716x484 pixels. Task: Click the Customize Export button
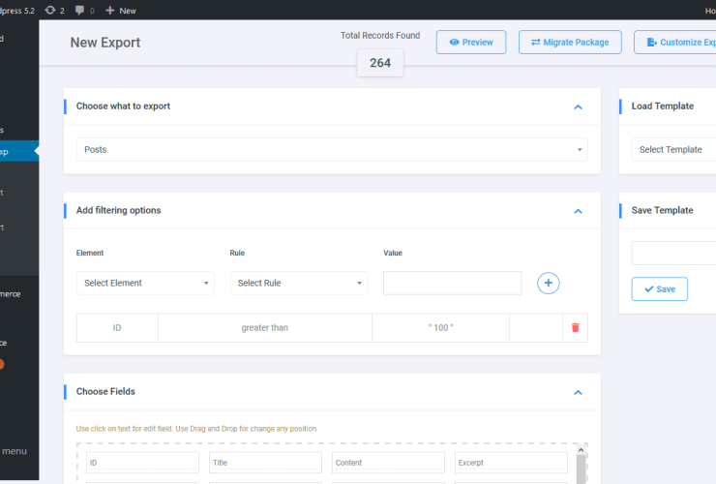(677, 43)
